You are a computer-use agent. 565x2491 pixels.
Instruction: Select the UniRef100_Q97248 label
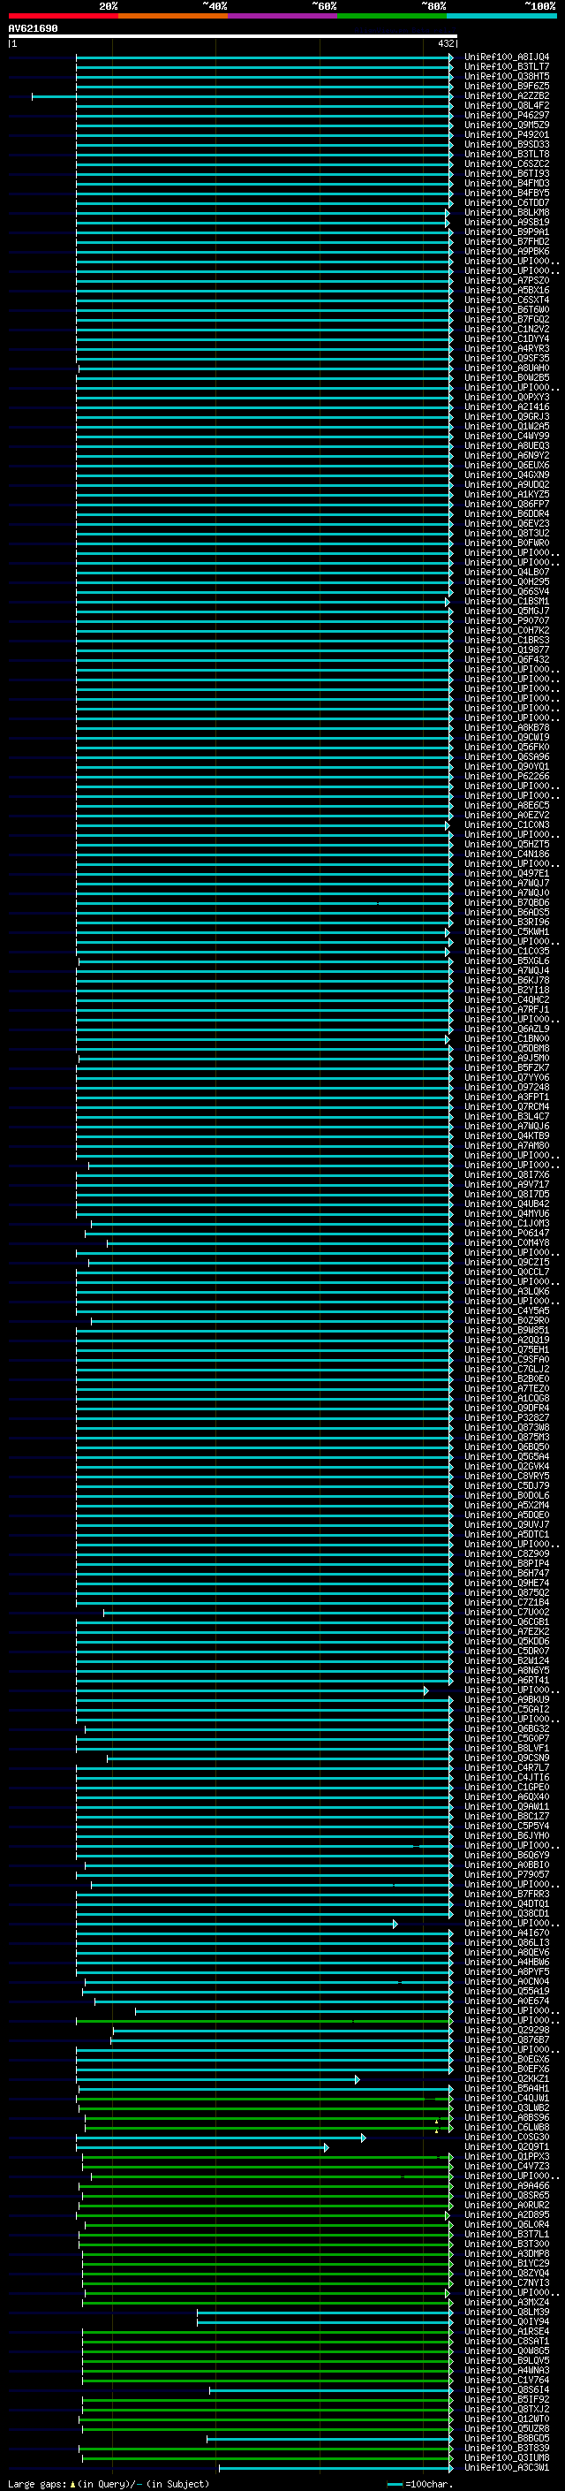507,1087
